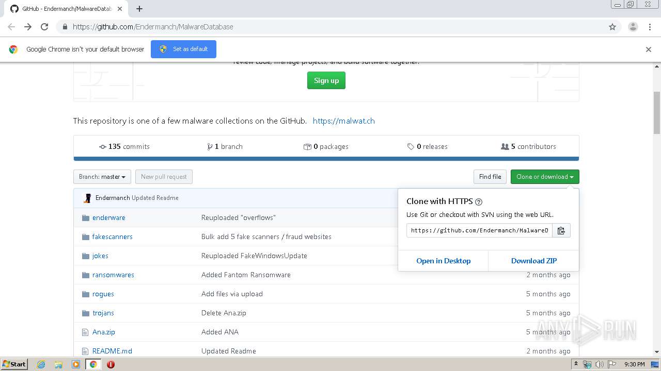Open the Branch: master dropdown
Viewport: 661px width, 371px height.
(102, 177)
